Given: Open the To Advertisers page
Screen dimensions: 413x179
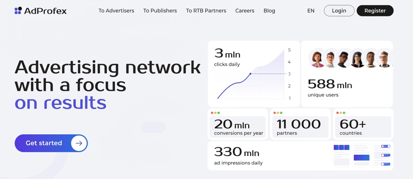Looking at the screenshot, I should tap(116, 11).
